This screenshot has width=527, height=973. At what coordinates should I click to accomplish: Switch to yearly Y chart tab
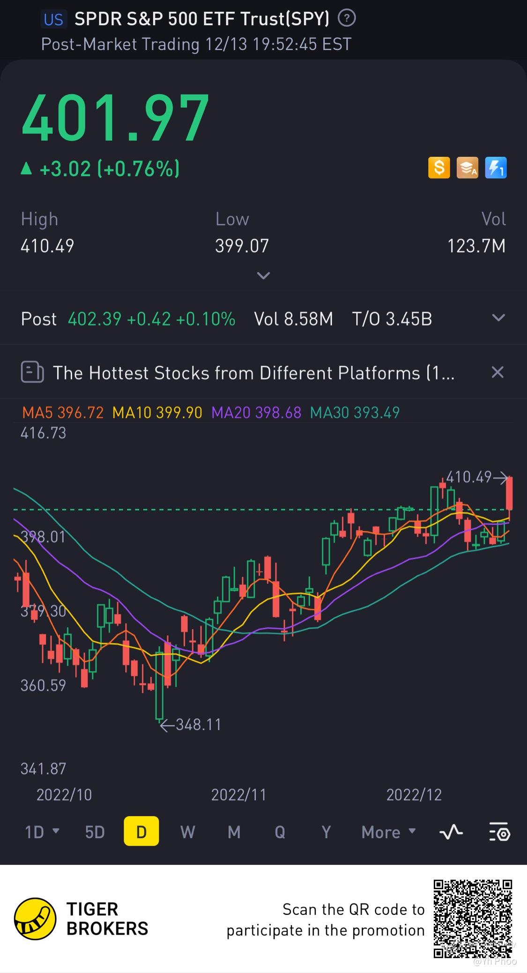click(326, 832)
